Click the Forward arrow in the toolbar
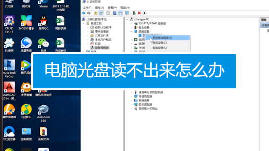This screenshot has height=151, width=269. (x=89, y=13)
